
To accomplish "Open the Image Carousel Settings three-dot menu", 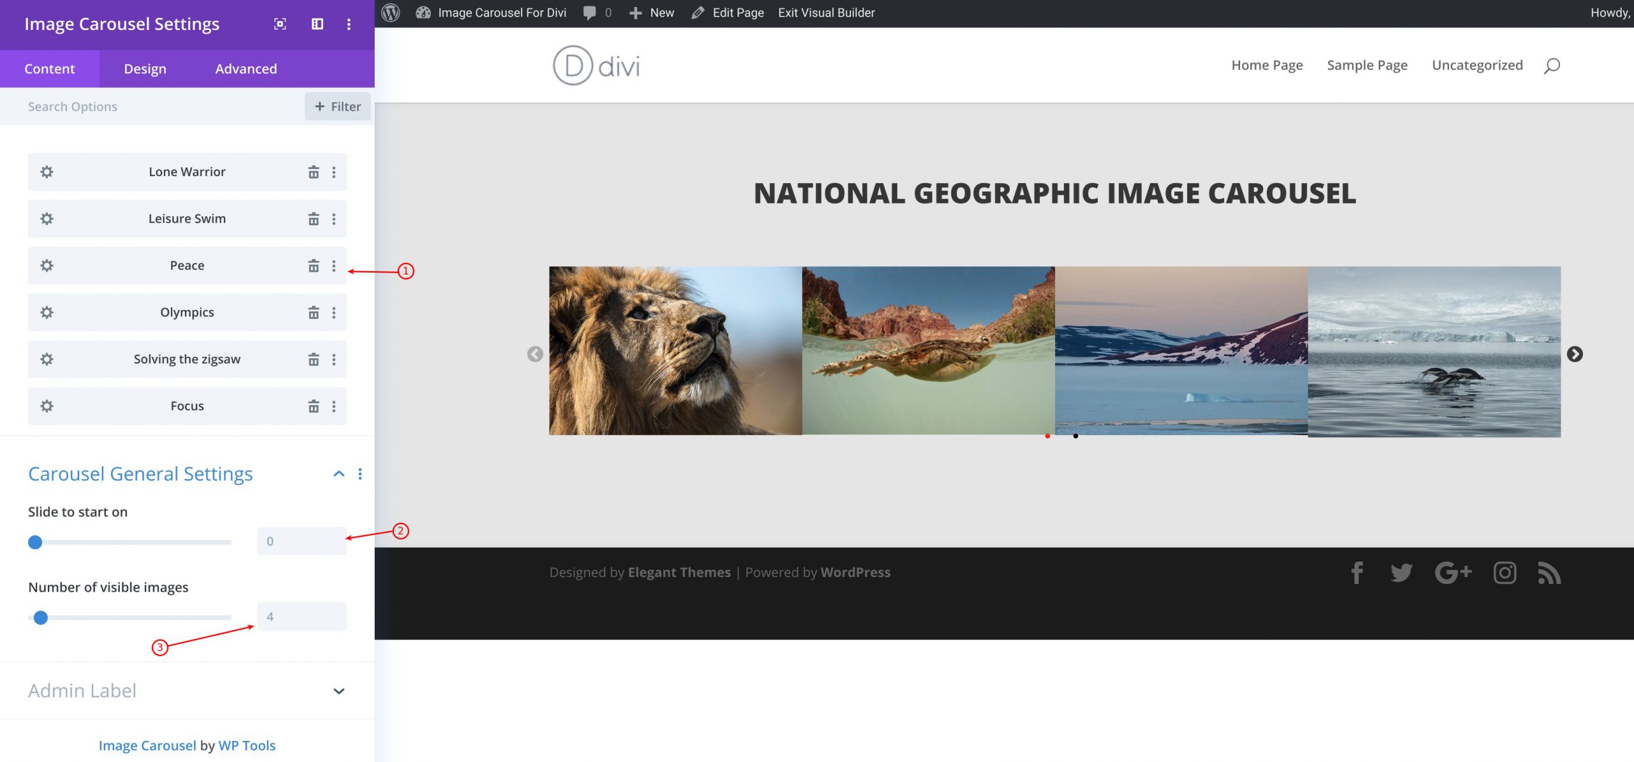I will [x=349, y=24].
